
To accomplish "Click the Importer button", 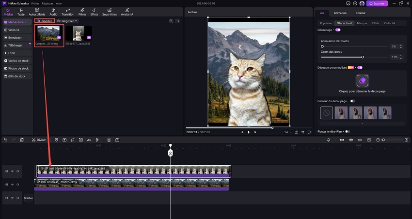I will pyautogui.click(x=45, y=21).
